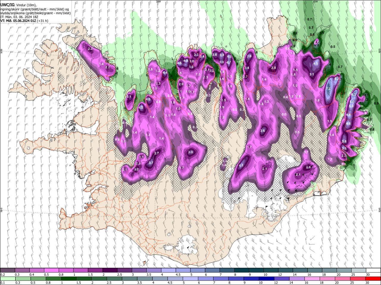This screenshot has width=381, height=285.
Task: Click the dark purple 2–2.5 swatch in upper legend row
Action: [110, 270]
